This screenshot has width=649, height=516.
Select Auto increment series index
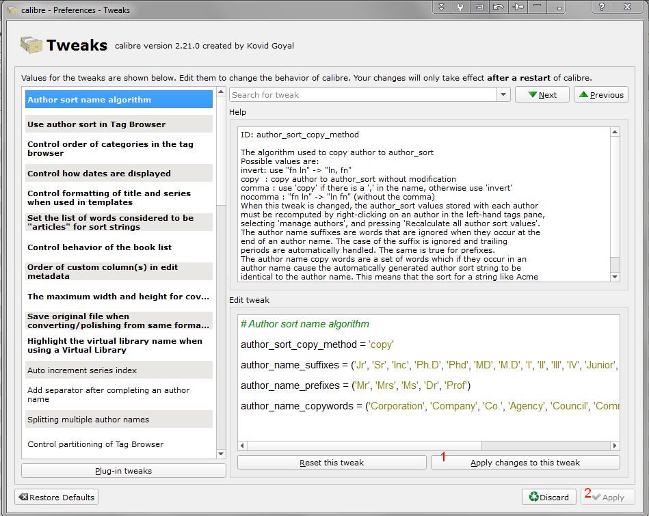tap(119, 370)
